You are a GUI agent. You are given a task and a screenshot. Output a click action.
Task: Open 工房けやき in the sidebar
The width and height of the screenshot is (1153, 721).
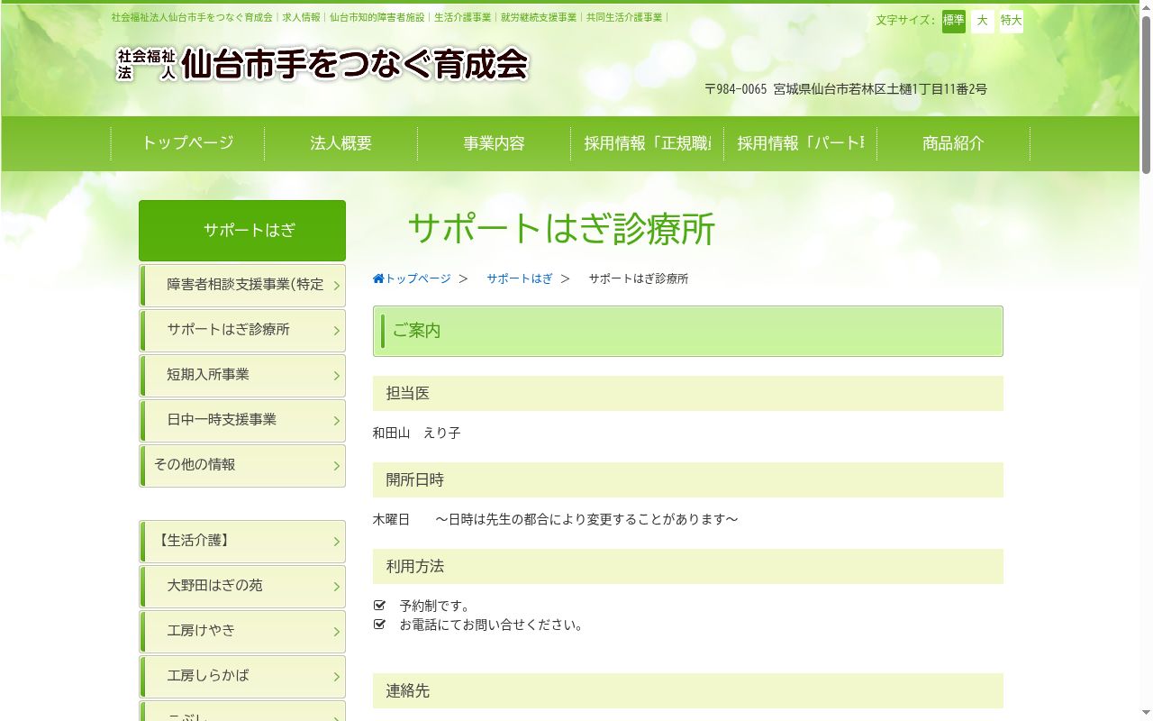242,632
